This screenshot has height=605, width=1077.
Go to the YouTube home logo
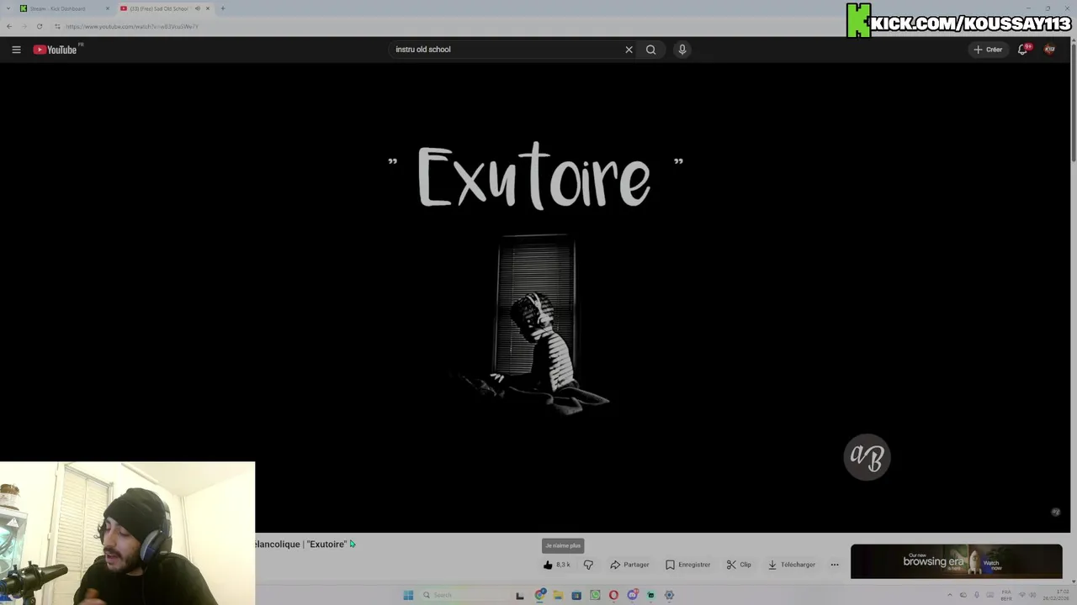pos(56,50)
